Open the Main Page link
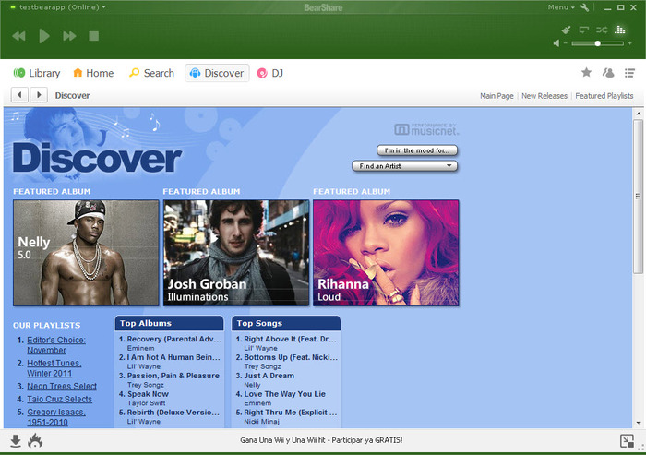Viewport: 646px width, 455px height. click(x=496, y=96)
